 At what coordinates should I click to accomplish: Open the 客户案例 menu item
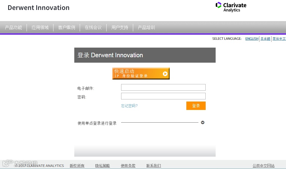pyautogui.click(x=66, y=27)
